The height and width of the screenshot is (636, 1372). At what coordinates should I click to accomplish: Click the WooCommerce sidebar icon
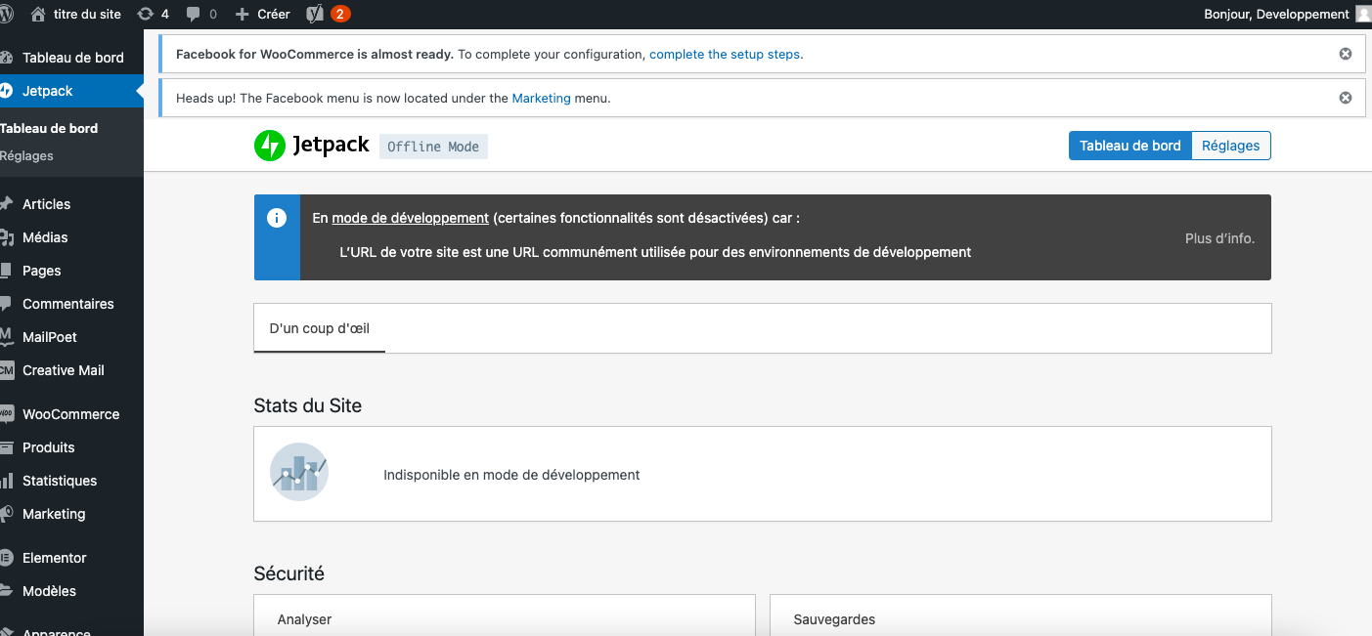[x=6, y=414]
